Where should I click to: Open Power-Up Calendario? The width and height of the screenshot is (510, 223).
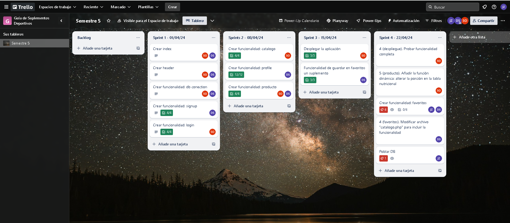click(299, 21)
